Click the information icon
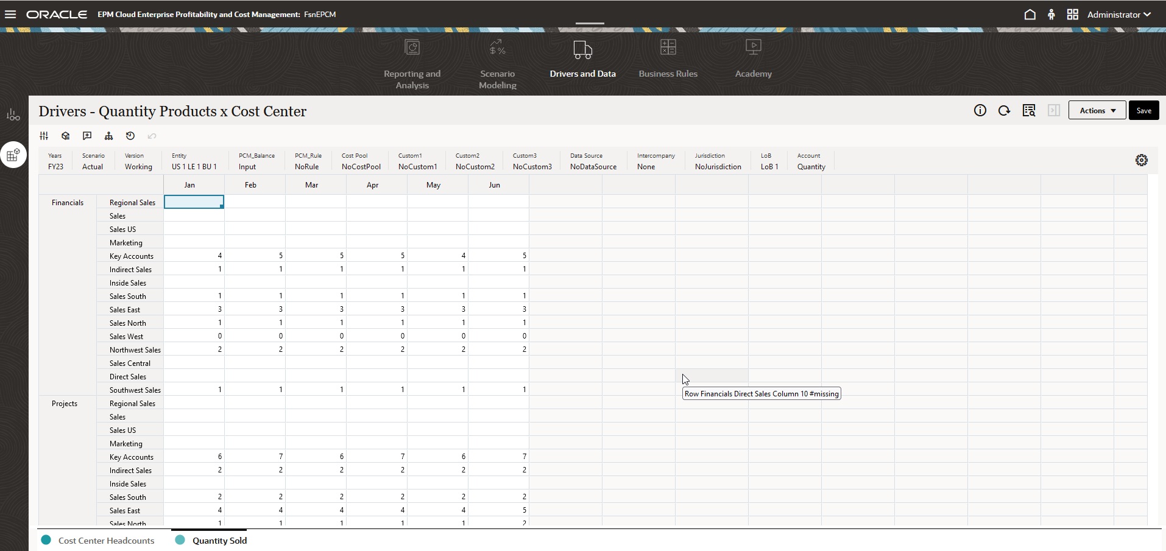1166x551 pixels. 981,110
